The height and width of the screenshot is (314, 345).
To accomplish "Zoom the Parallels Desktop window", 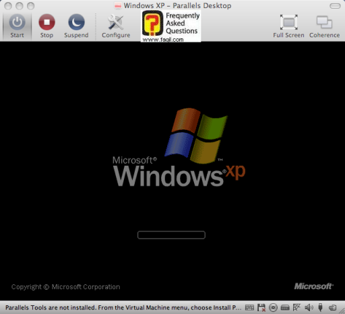I will click(x=31, y=6).
